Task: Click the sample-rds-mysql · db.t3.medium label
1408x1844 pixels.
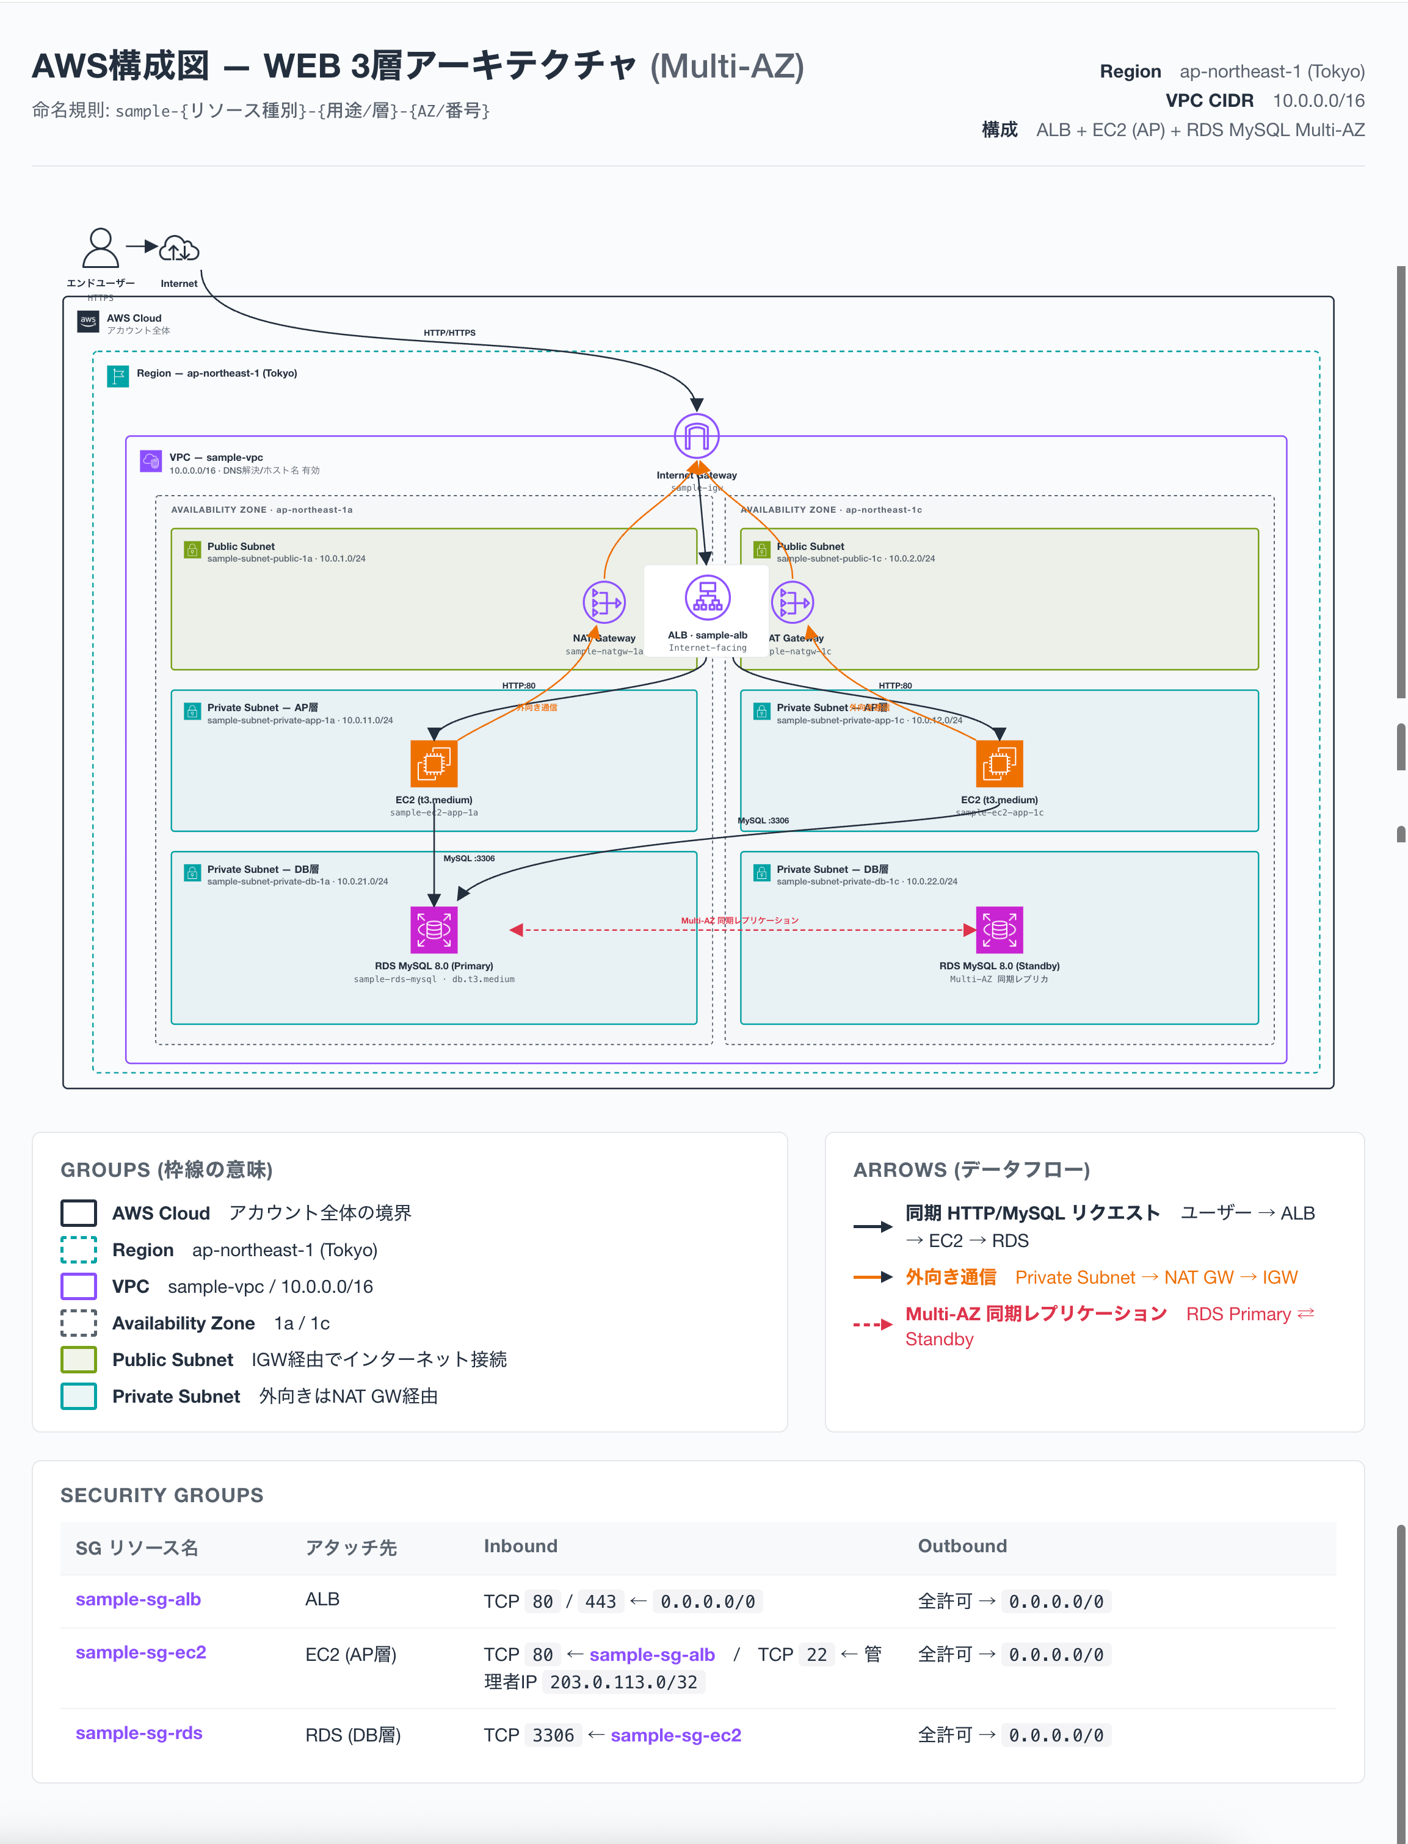Action: (434, 978)
